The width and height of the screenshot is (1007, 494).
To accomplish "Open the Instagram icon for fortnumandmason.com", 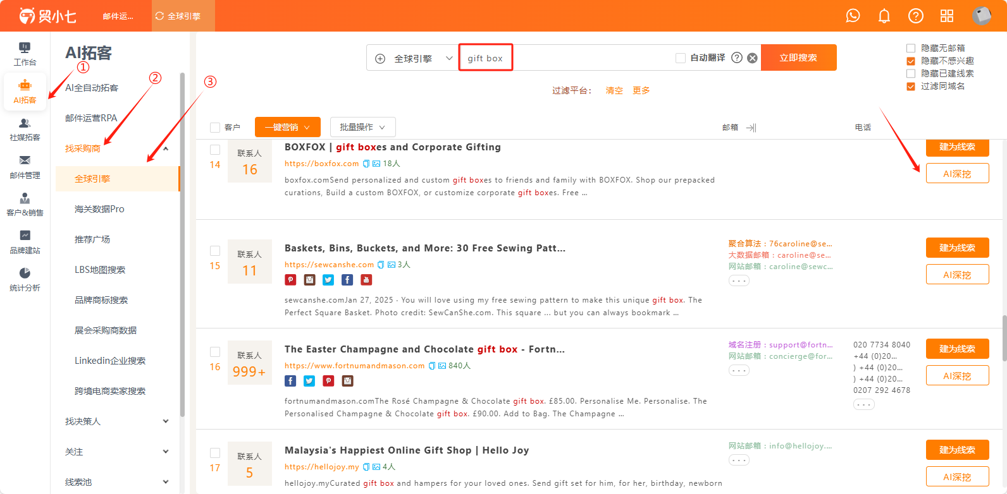I will pos(347,381).
